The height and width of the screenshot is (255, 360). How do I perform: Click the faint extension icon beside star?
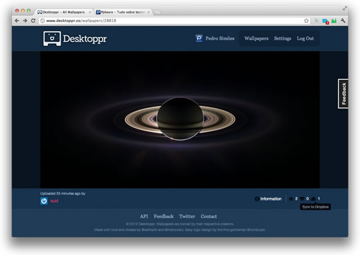pyautogui.click(x=317, y=21)
